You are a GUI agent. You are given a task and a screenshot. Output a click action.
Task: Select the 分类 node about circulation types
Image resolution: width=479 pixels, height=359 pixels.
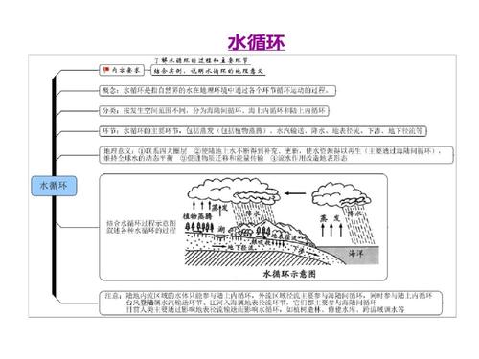pos(214,111)
